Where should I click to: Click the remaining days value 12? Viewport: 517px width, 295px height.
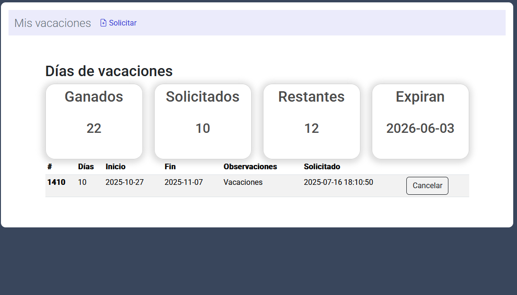click(311, 128)
